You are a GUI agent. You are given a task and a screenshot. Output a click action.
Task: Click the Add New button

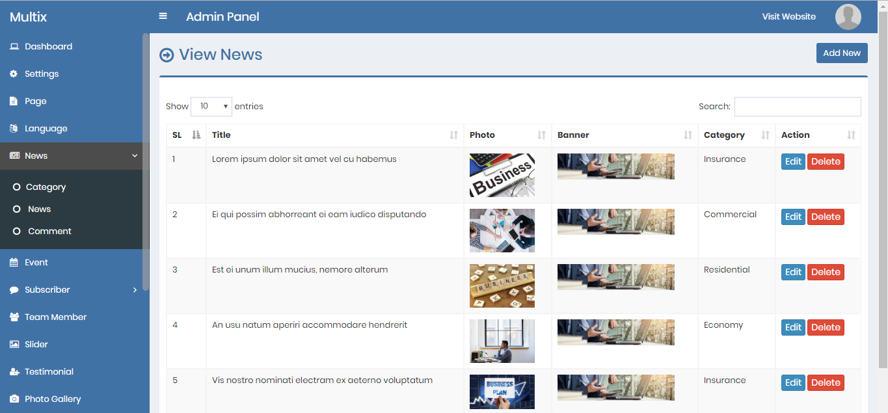(842, 53)
